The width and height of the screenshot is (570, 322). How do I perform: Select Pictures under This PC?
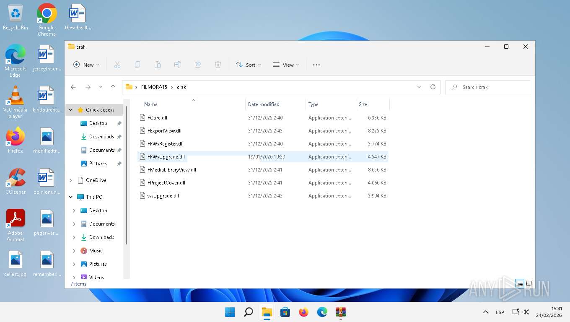click(98, 264)
